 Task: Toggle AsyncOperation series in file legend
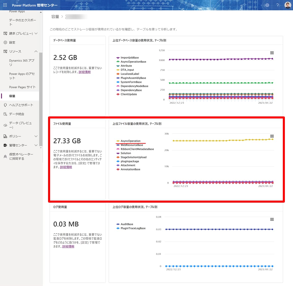(x=128, y=141)
